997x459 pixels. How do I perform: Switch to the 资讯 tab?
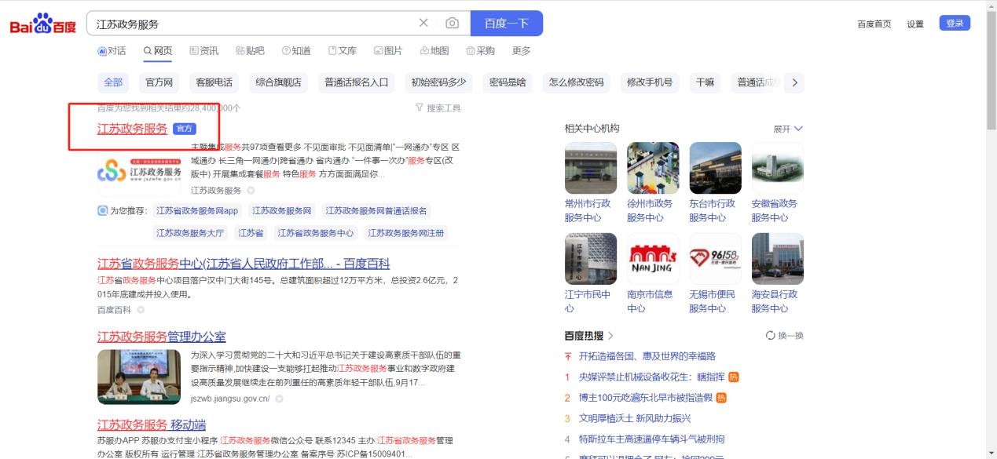pyautogui.click(x=204, y=51)
